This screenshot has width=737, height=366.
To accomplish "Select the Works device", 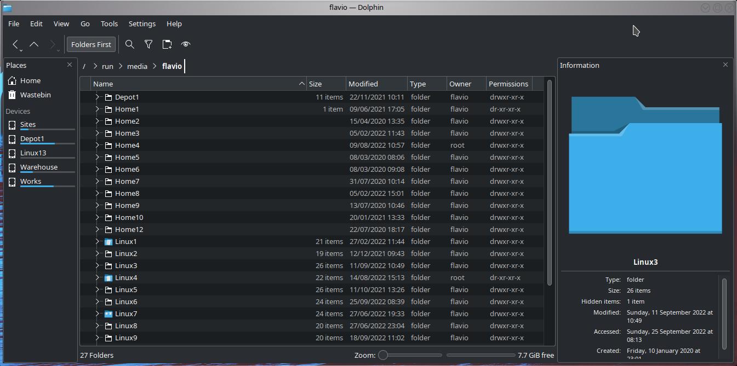I will pyautogui.click(x=40, y=182).
